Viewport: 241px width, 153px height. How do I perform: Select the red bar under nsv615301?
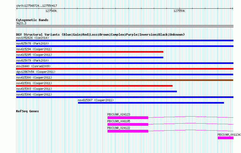point(94,86)
